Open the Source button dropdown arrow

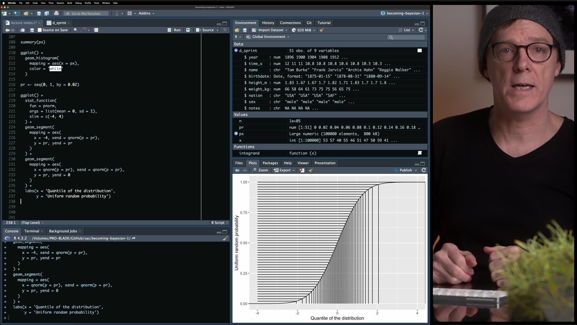tap(217, 30)
